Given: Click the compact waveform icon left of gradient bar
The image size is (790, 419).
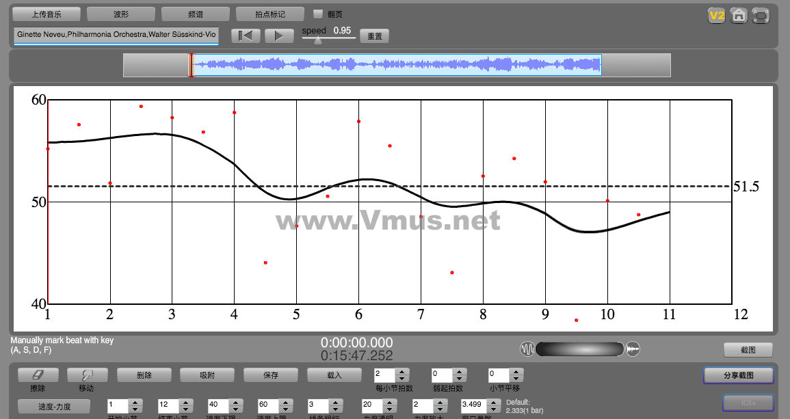Looking at the screenshot, I should (527, 349).
